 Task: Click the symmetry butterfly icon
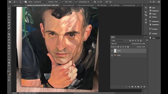point(110,2)
